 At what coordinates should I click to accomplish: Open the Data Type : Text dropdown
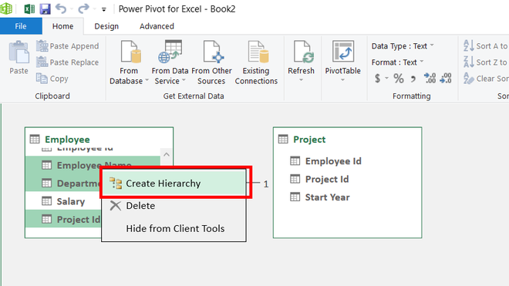(403, 46)
